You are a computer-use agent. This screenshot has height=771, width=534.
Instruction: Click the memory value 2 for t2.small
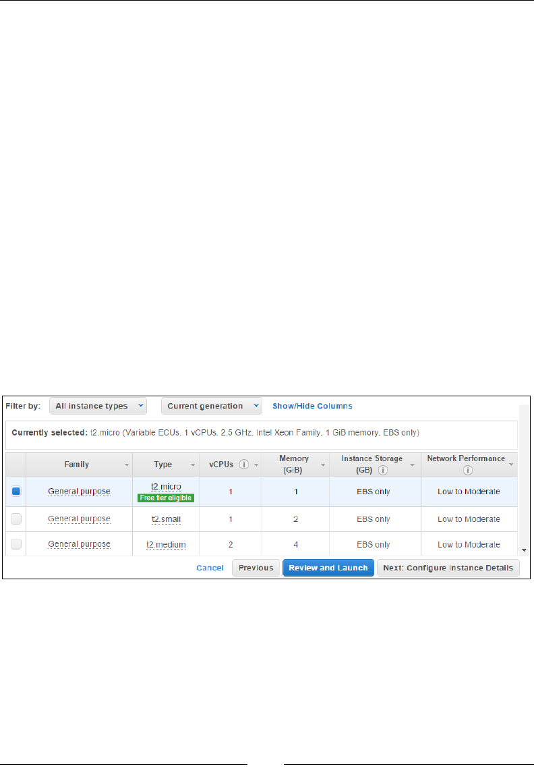coord(296,519)
